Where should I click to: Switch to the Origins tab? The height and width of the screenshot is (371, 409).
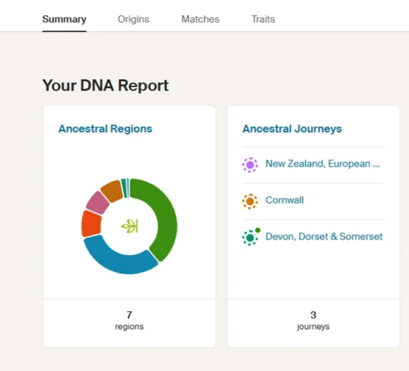point(133,19)
